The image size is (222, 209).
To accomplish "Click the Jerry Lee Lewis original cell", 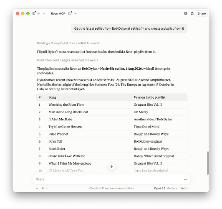I will pos(151,171).
